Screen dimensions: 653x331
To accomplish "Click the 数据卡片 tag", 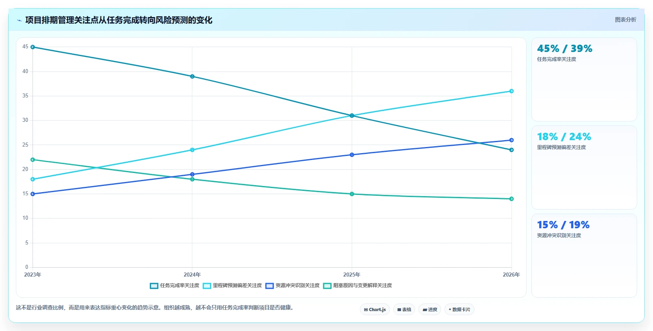I will [459, 309].
